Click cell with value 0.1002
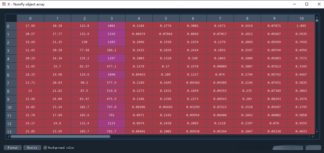The height and width of the screenshot is (153, 324). tap(166, 131)
